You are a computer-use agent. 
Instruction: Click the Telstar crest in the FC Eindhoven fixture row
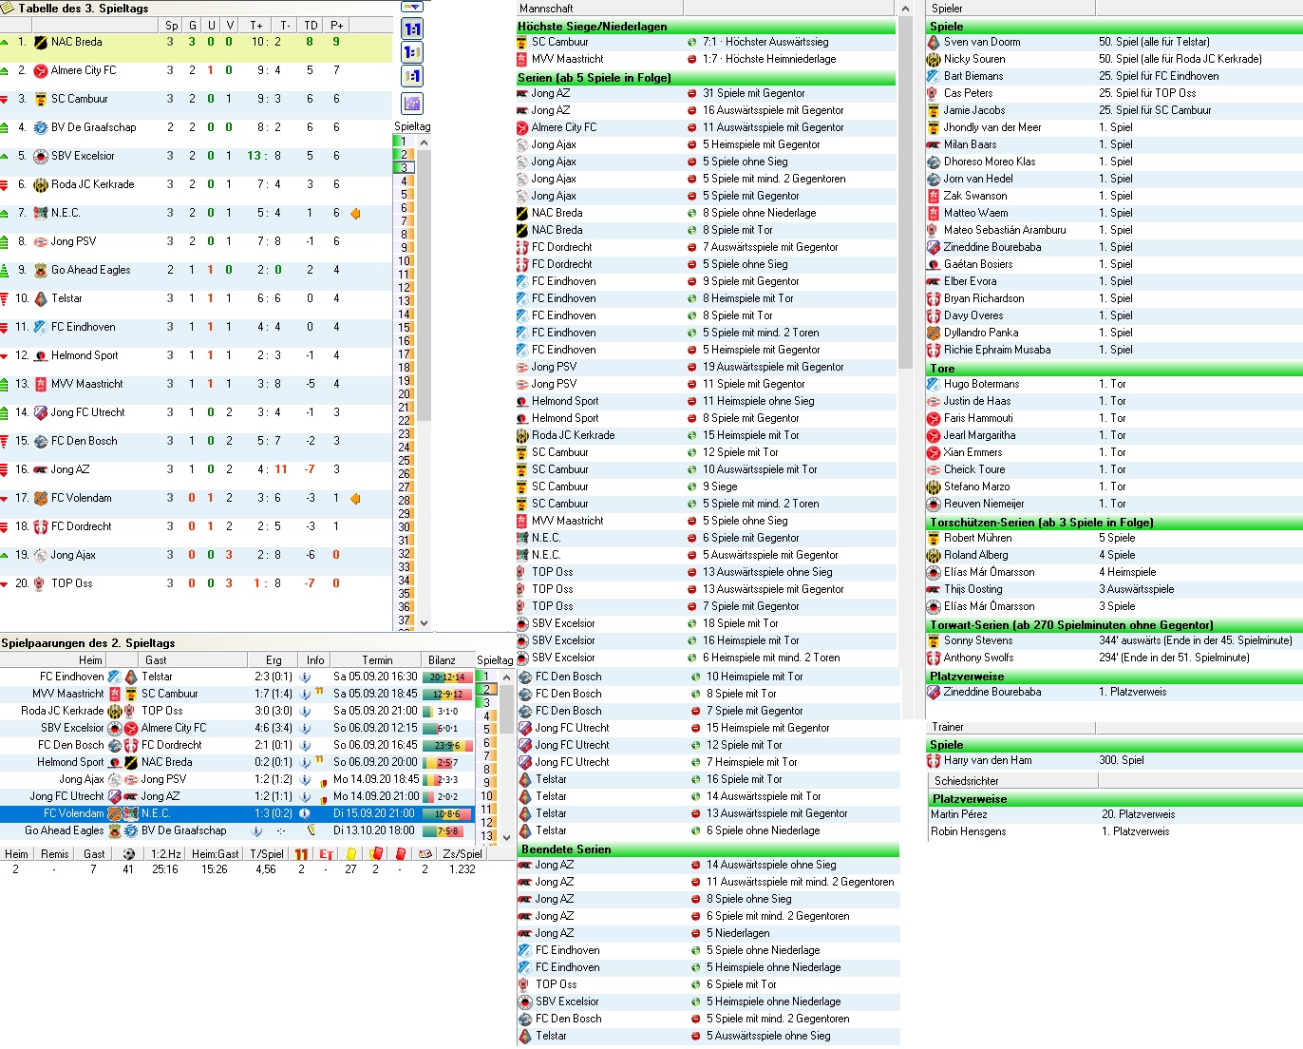coord(131,677)
